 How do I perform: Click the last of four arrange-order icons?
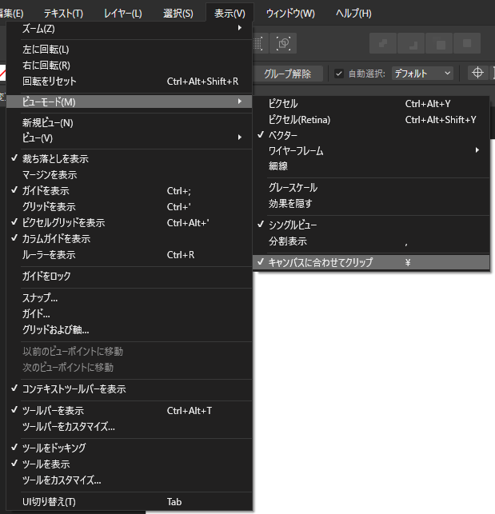click(x=465, y=42)
